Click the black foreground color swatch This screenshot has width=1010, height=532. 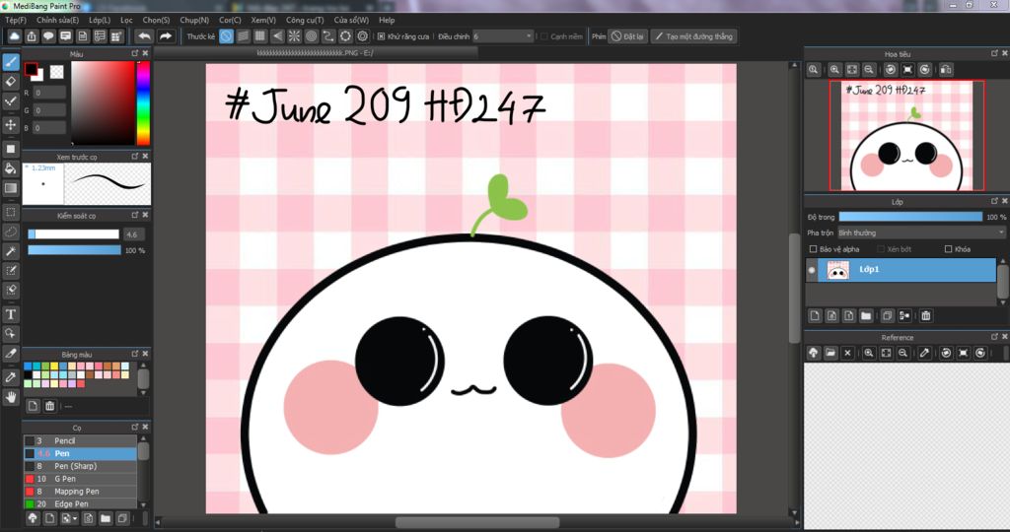pos(31,69)
